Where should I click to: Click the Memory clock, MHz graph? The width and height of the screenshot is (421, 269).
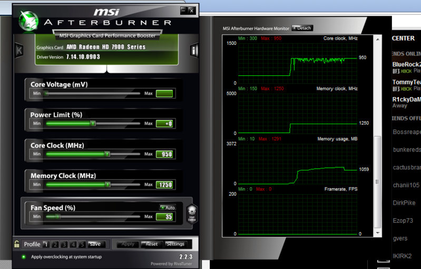coord(298,113)
